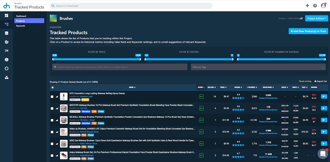Click the A+ score badge for Anjou
330x162 pixels.
point(201,155)
